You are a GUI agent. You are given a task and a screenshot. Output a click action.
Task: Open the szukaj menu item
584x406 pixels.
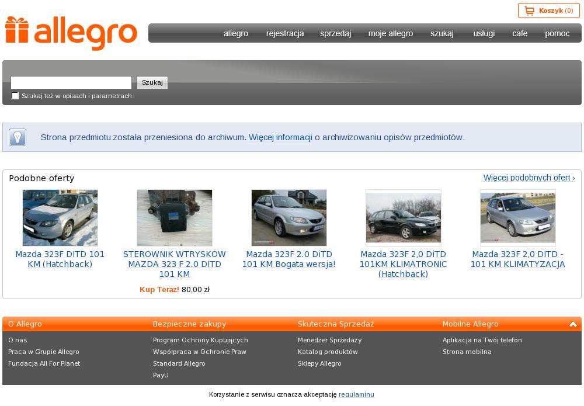tap(442, 33)
